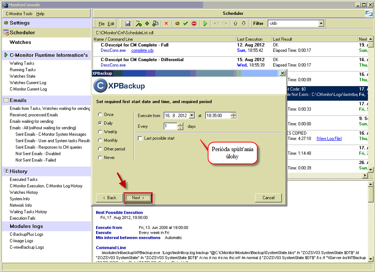This screenshot has width=375, height=272.
Task: Open the Edit menu in Scheduler
Action: pos(111,24)
